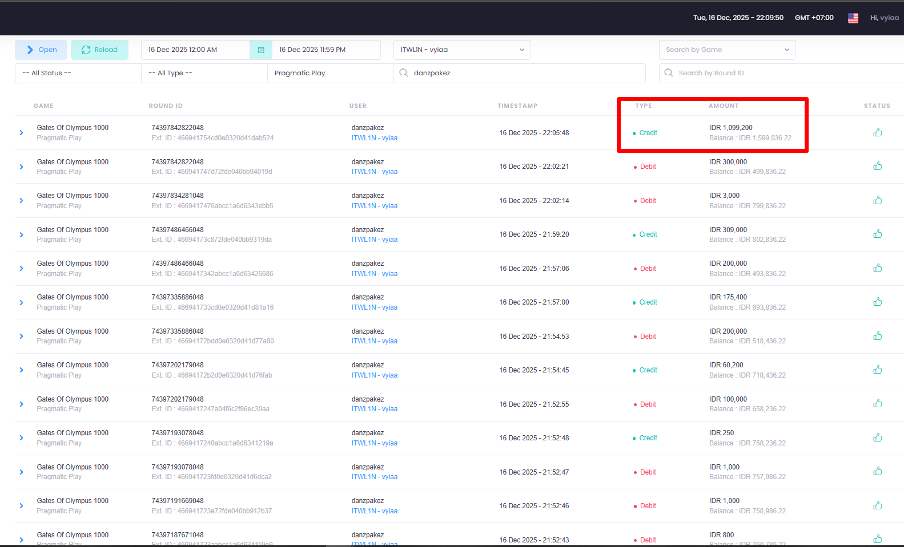Click the calendar icon between date fields

click(261, 50)
